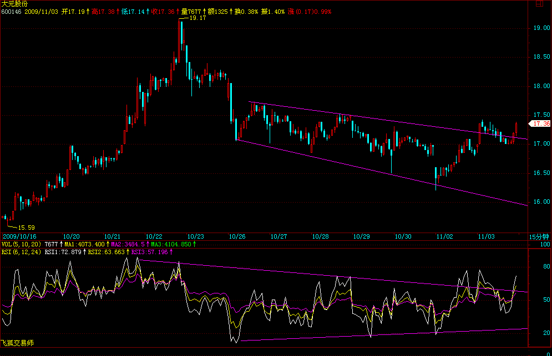Image resolution: width=552 pixels, height=356 pixels.
Task: Click the volume axis label 100
Action: tap(545, 245)
